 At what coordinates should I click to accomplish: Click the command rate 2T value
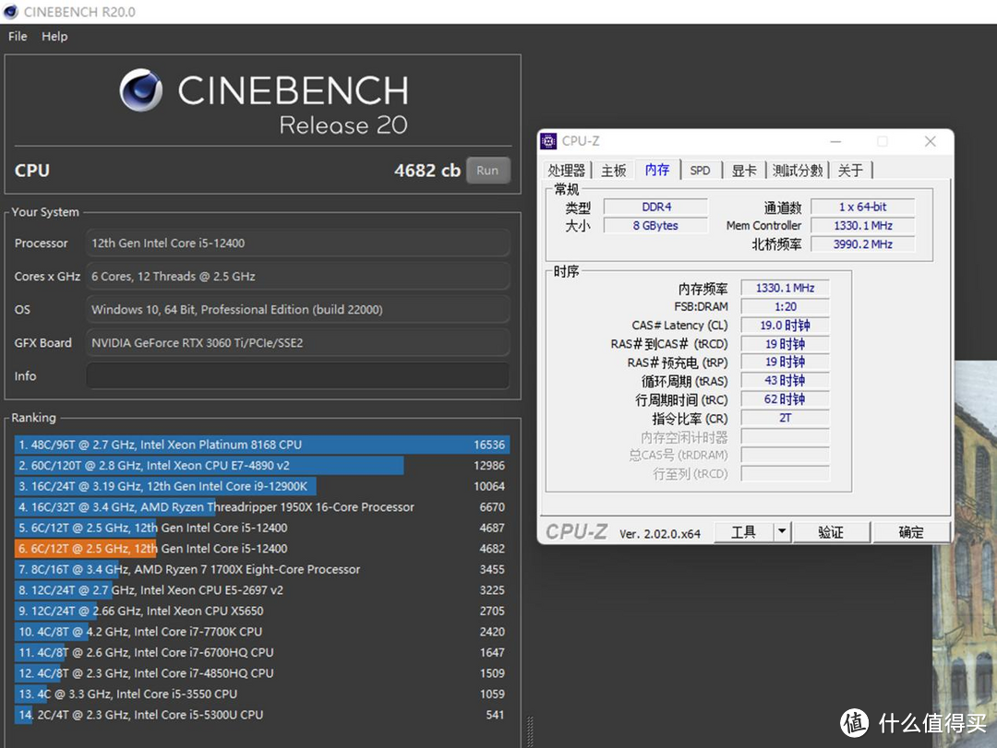(786, 418)
